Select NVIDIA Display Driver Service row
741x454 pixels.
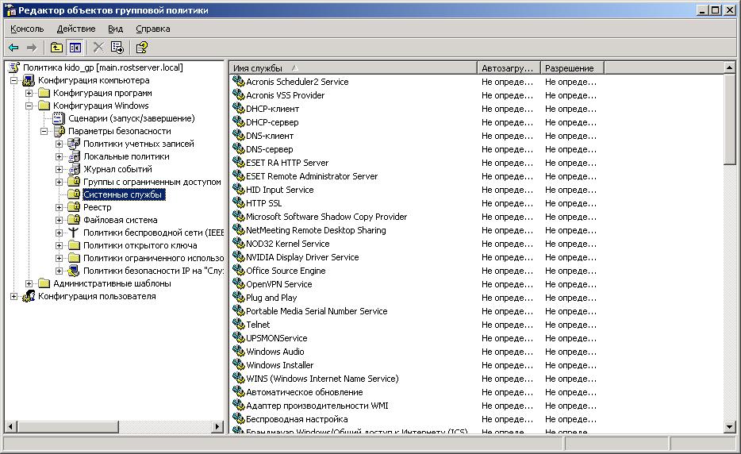(x=302, y=257)
